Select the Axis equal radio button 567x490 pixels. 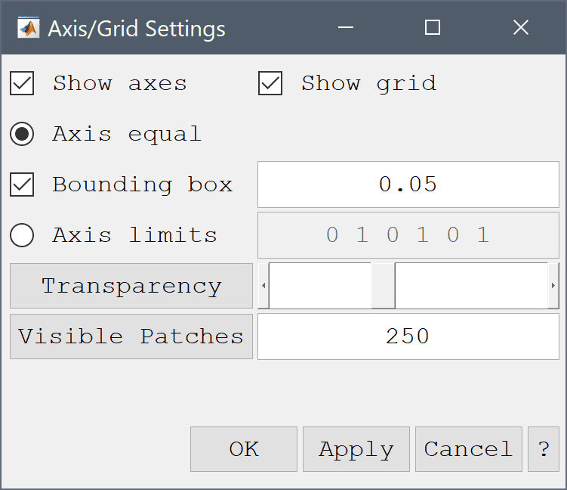[x=22, y=135]
